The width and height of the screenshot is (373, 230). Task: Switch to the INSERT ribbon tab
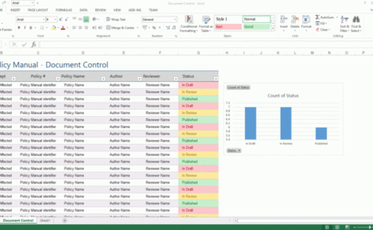[15, 10]
